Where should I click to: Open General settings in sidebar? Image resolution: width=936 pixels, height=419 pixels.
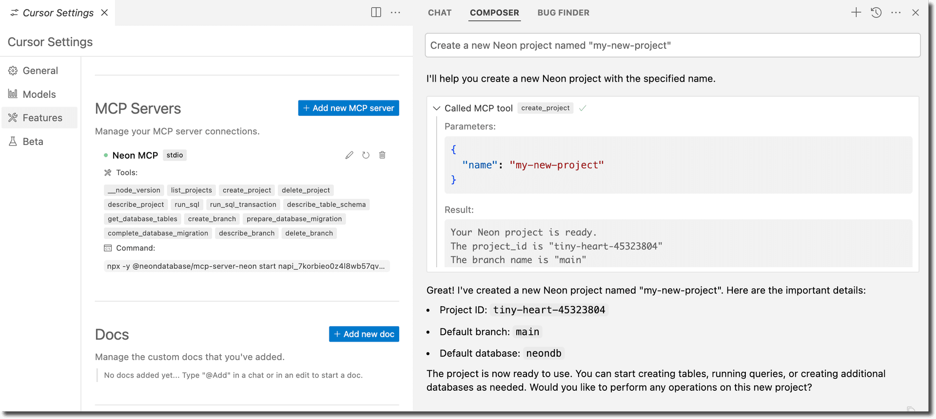40,71
